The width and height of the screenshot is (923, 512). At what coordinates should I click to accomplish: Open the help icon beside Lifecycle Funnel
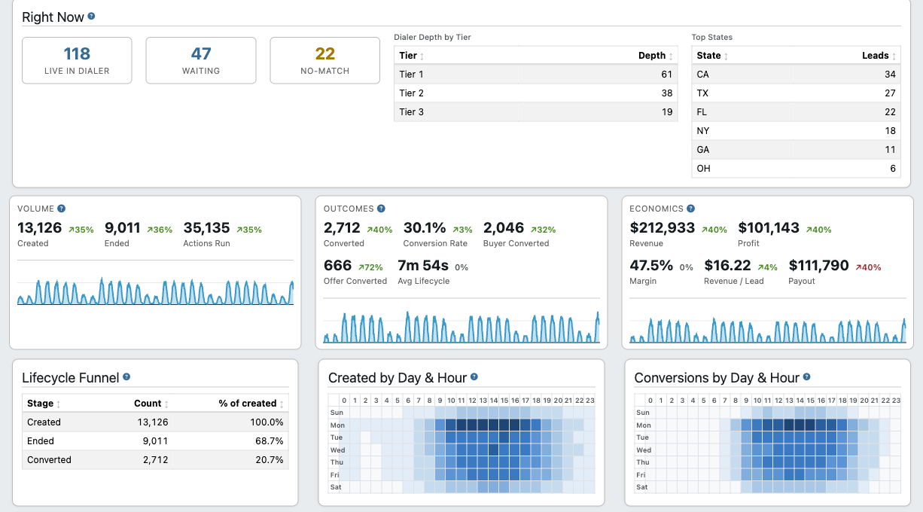[x=126, y=377]
